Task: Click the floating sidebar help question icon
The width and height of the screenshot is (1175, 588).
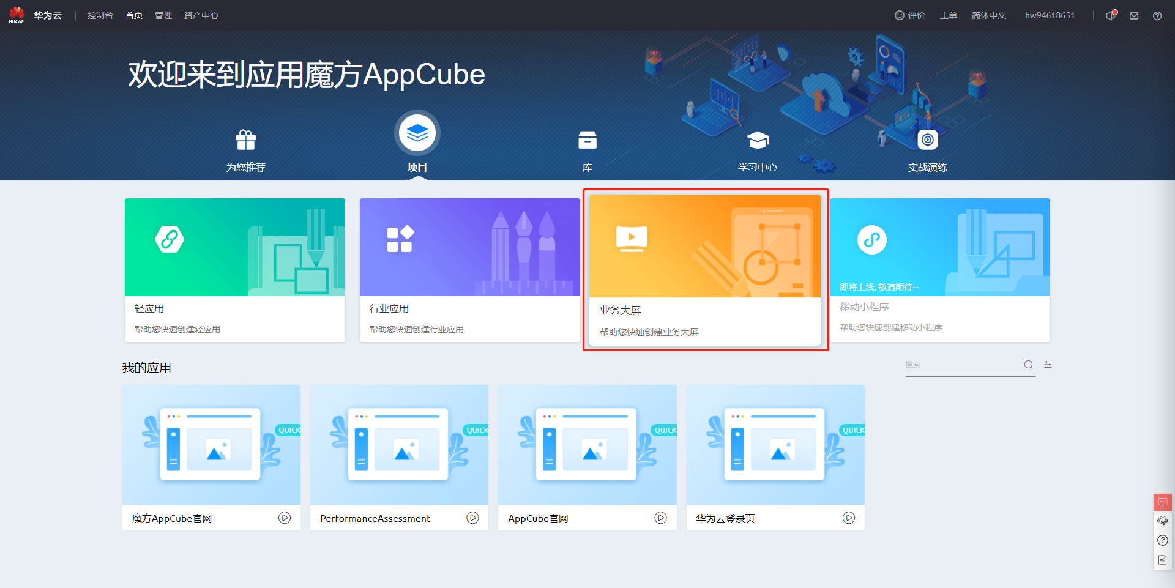Action: pos(1163,540)
